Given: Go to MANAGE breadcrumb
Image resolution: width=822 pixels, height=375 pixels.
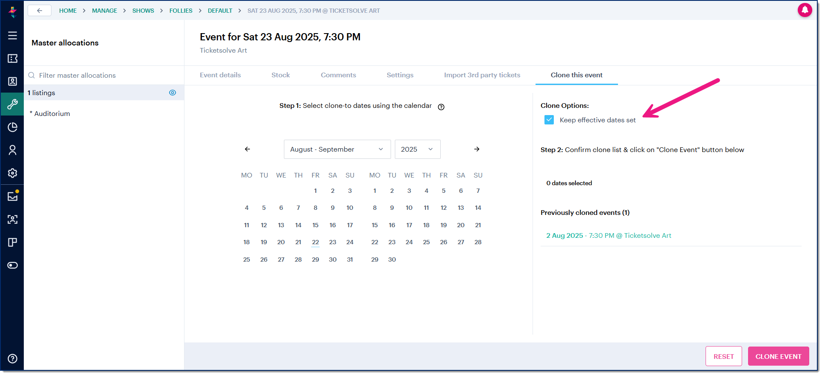Looking at the screenshot, I should [x=105, y=11].
